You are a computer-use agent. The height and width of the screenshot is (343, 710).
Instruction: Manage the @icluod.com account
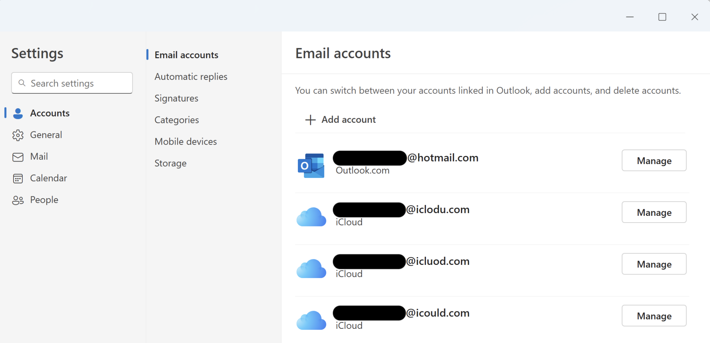coord(654,264)
